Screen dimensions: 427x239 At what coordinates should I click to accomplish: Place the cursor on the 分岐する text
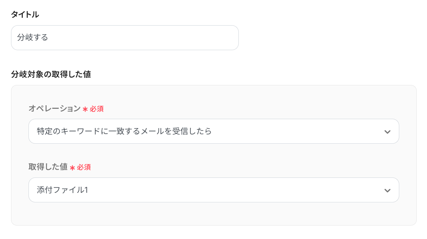32,38
